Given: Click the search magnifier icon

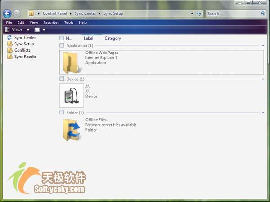Looking at the screenshot, I should (x=263, y=13).
